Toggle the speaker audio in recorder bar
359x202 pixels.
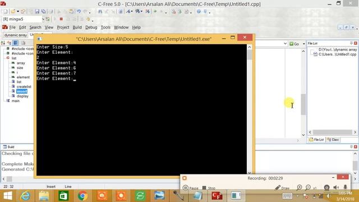click(336, 187)
